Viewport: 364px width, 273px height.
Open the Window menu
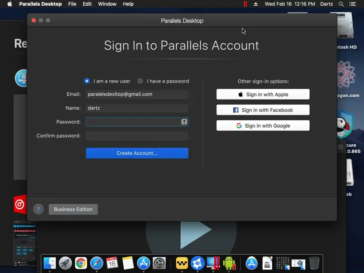pos(107,4)
